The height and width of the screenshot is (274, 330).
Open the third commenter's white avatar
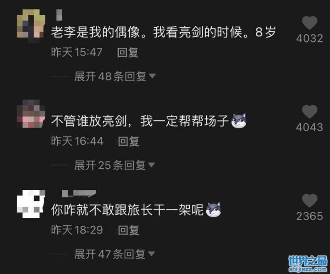(x=31, y=204)
